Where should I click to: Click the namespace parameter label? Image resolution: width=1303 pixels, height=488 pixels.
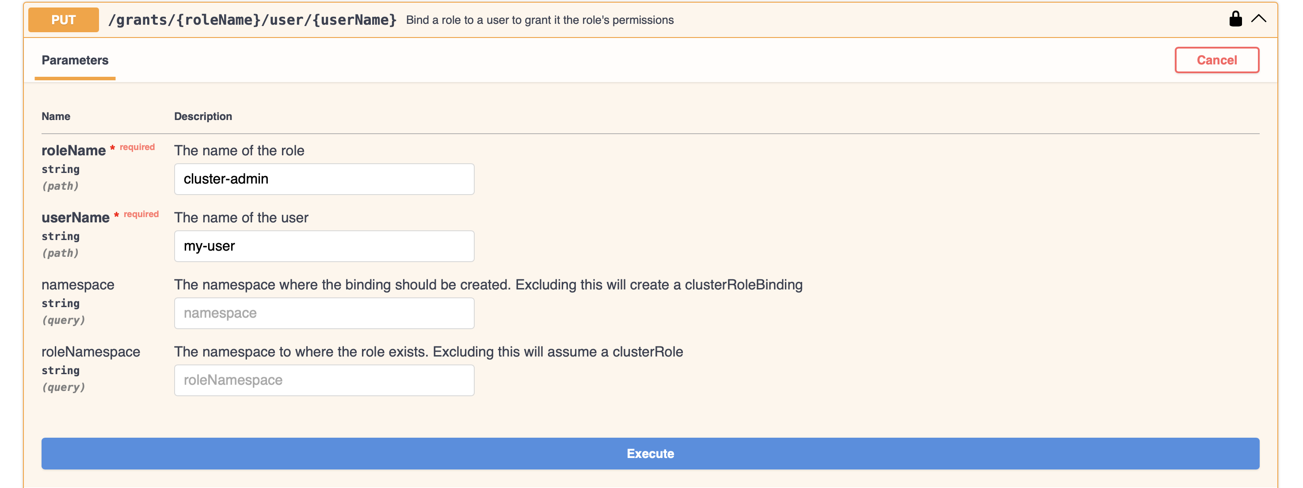(78, 285)
